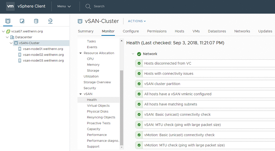Click green check for matching subnets
This screenshot has height=151, width=275.
click(x=139, y=104)
